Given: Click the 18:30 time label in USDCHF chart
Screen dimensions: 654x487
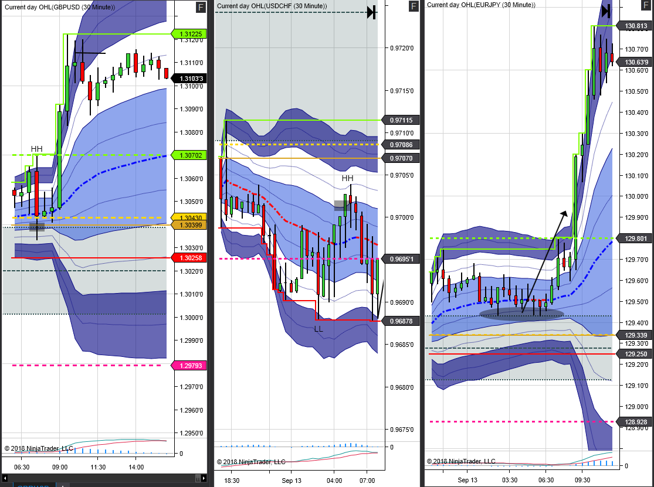Looking at the screenshot, I should (232, 481).
